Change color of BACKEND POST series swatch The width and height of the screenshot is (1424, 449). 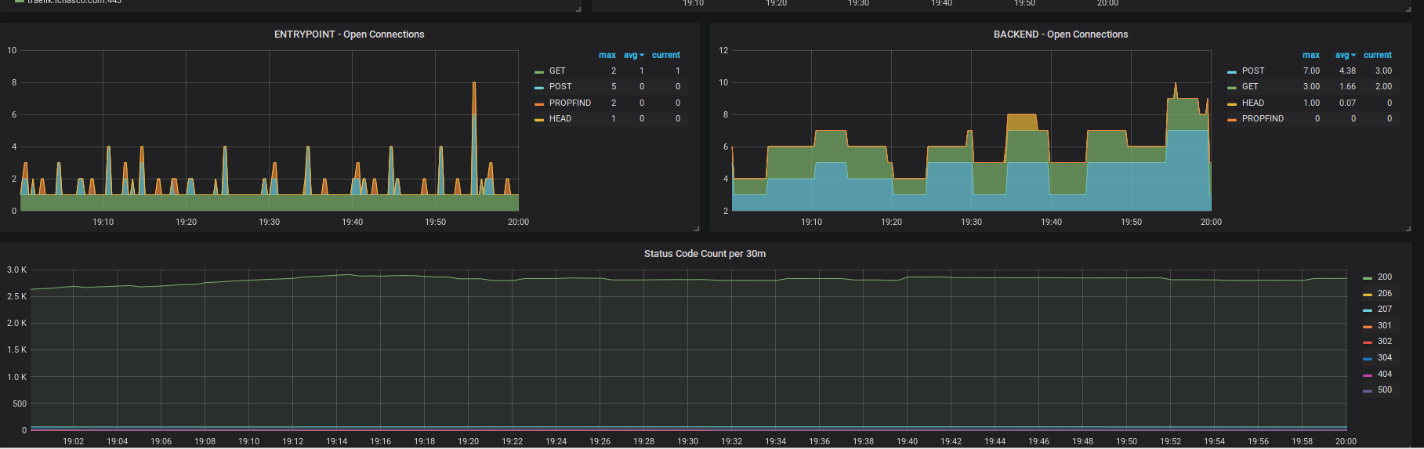point(1232,72)
